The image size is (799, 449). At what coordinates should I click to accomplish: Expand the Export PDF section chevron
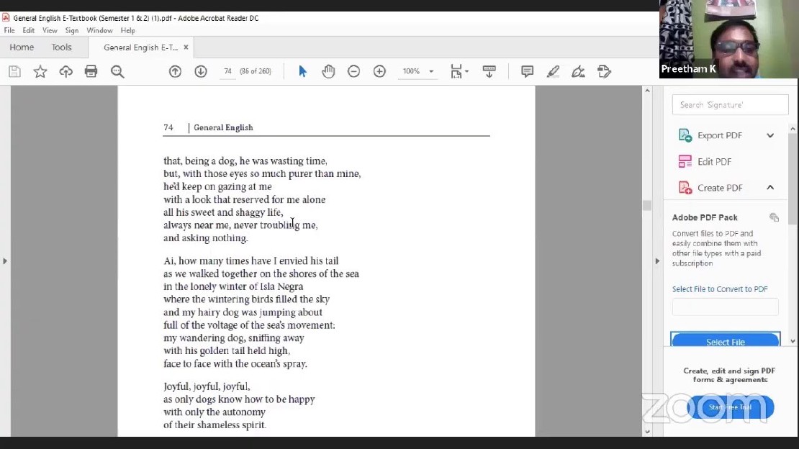770,135
